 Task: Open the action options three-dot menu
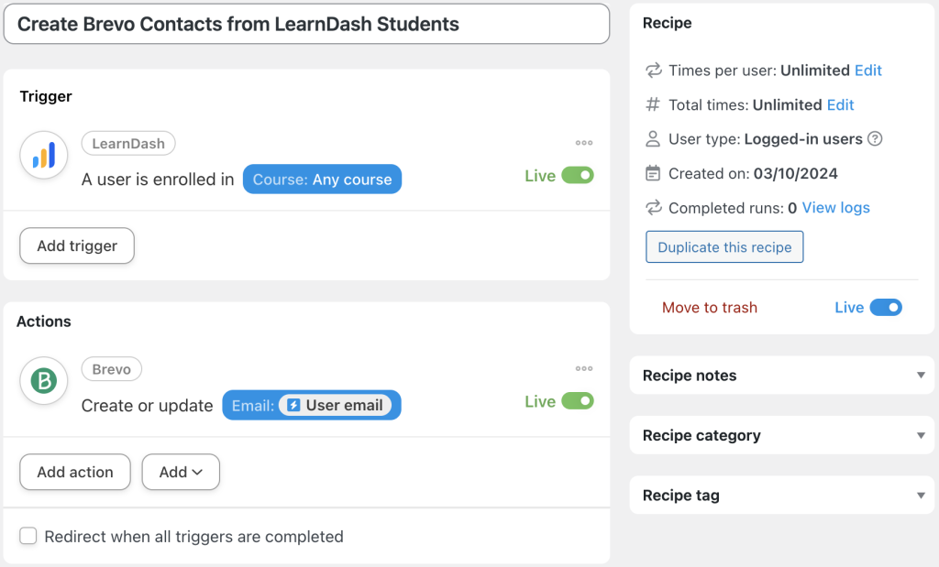click(x=584, y=367)
